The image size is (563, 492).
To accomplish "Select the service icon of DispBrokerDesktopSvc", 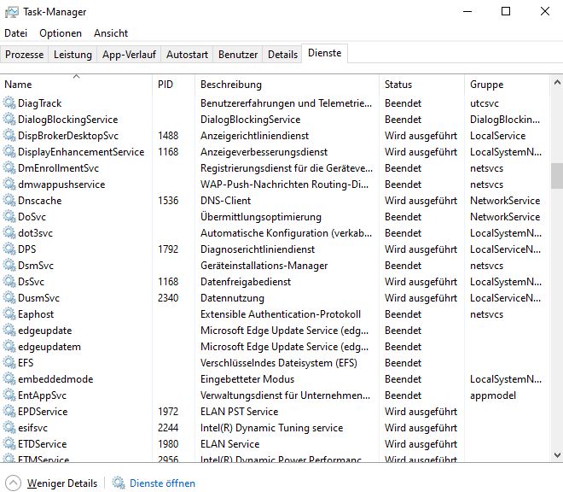I will (9, 135).
